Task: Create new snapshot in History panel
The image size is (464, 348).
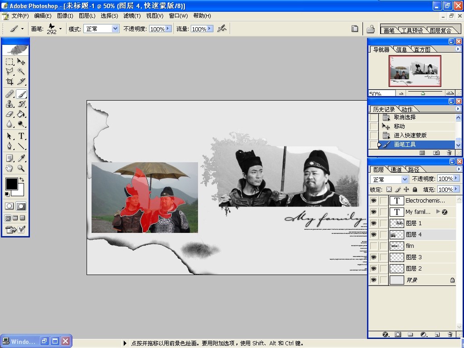Action: coord(436,153)
